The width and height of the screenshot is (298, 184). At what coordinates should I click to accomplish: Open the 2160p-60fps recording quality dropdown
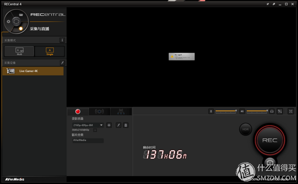(x=88, y=125)
